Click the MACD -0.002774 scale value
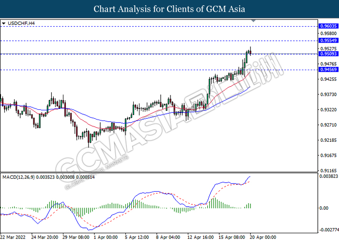The image size is (339, 242). point(329,230)
